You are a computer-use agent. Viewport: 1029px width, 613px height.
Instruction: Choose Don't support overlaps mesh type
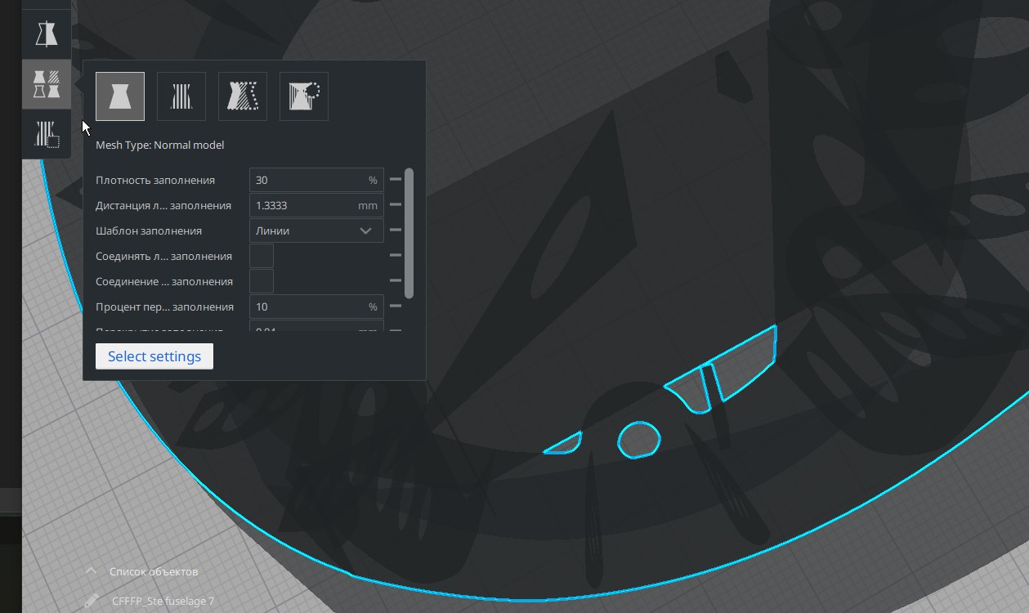304,96
